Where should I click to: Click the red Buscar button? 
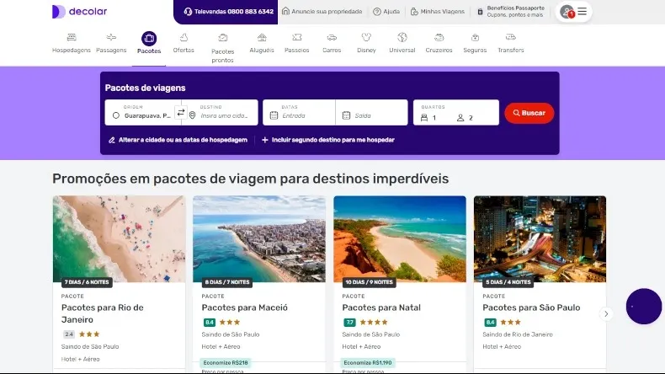click(x=529, y=113)
